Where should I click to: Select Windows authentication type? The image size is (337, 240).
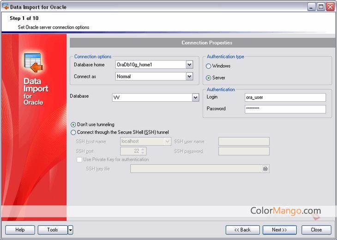[x=208, y=66]
